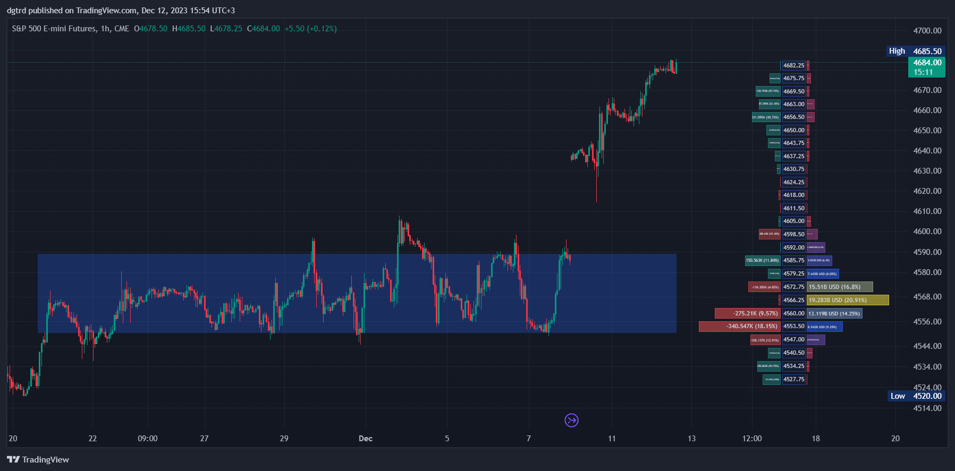Click the 13.119B USD volume bar
The image size is (955, 471).
(834, 313)
